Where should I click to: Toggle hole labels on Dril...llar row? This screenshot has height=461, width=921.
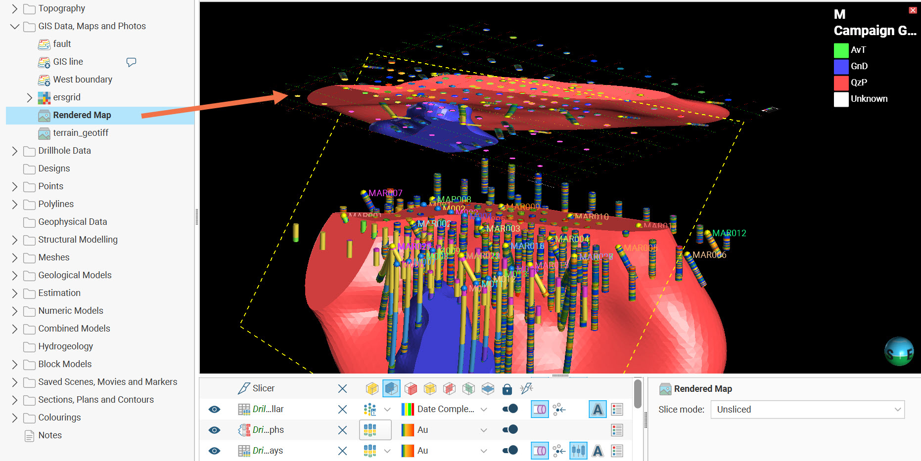(x=598, y=409)
